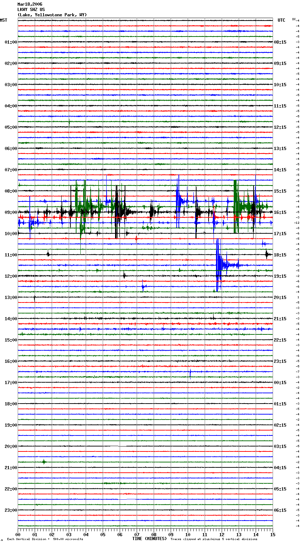Click the 02:15 UTC time label

[280, 425]
